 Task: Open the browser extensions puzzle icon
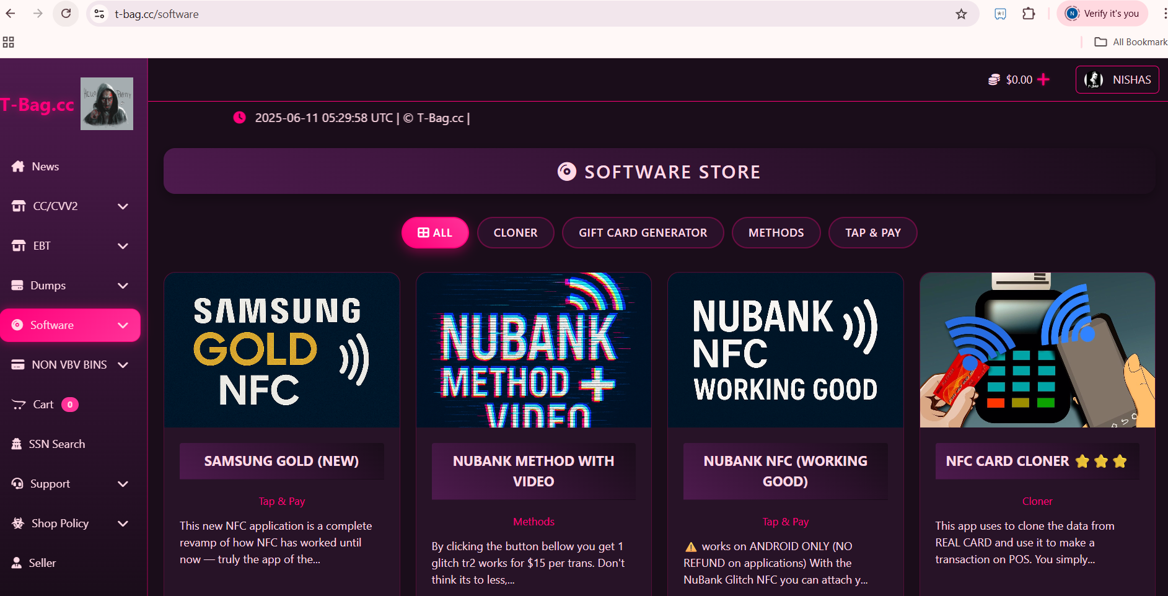click(1029, 14)
